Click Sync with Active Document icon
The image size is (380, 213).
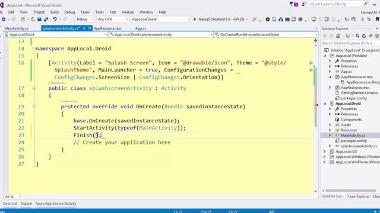(x=357, y=36)
